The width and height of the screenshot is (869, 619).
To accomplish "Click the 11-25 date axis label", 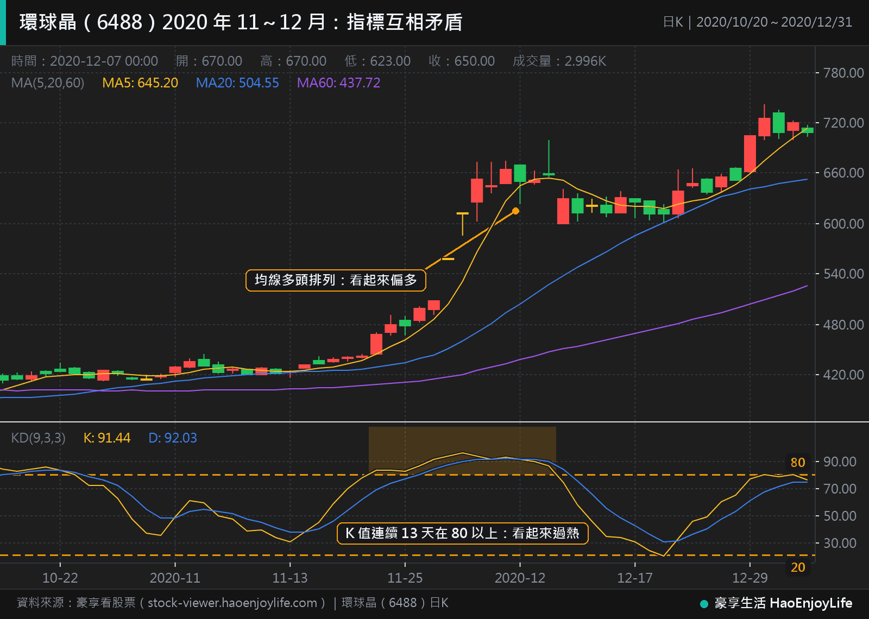I will click(x=405, y=578).
